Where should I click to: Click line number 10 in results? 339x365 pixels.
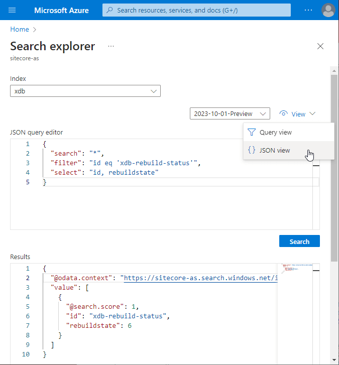[x=26, y=354]
